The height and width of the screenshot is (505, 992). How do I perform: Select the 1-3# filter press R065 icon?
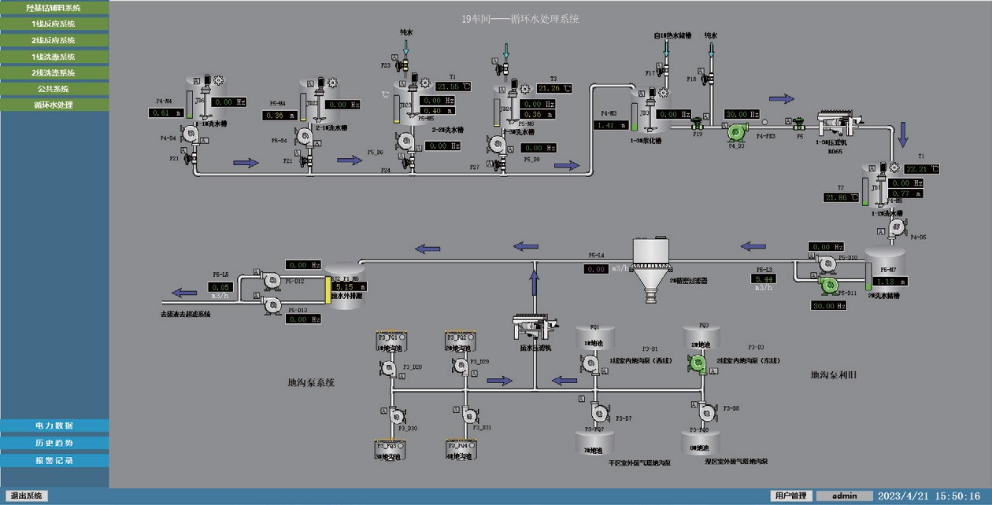click(839, 123)
